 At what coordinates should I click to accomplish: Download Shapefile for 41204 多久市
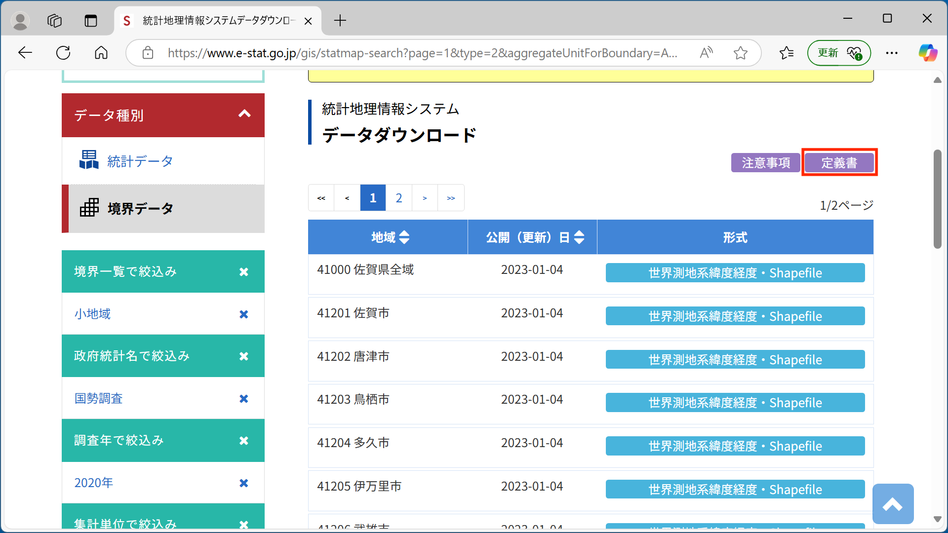[735, 446]
